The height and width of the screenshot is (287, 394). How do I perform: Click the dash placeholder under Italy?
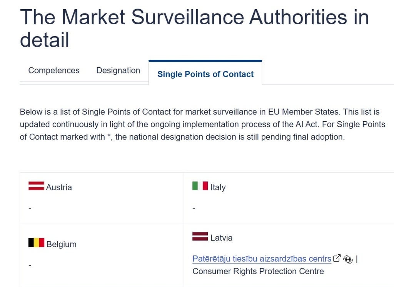tap(194, 208)
